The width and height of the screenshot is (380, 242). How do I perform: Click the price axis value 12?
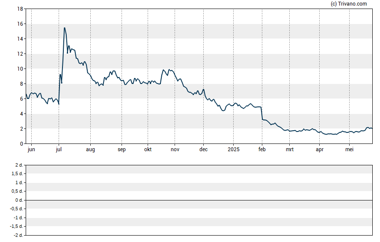(20, 54)
